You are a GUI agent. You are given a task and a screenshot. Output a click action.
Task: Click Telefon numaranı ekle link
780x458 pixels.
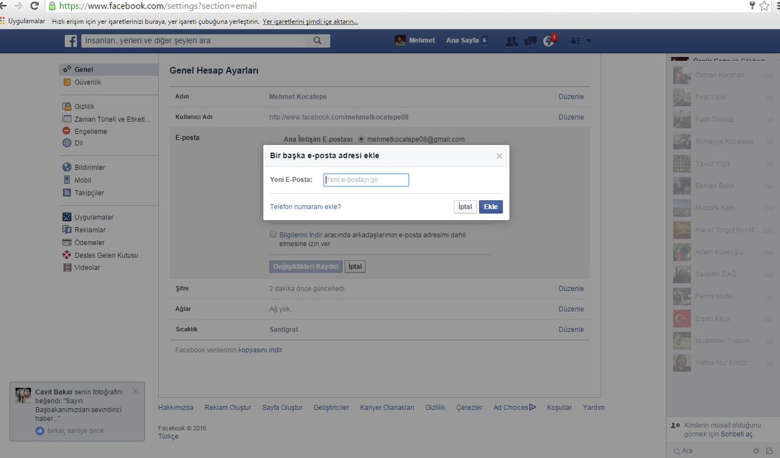click(305, 207)
